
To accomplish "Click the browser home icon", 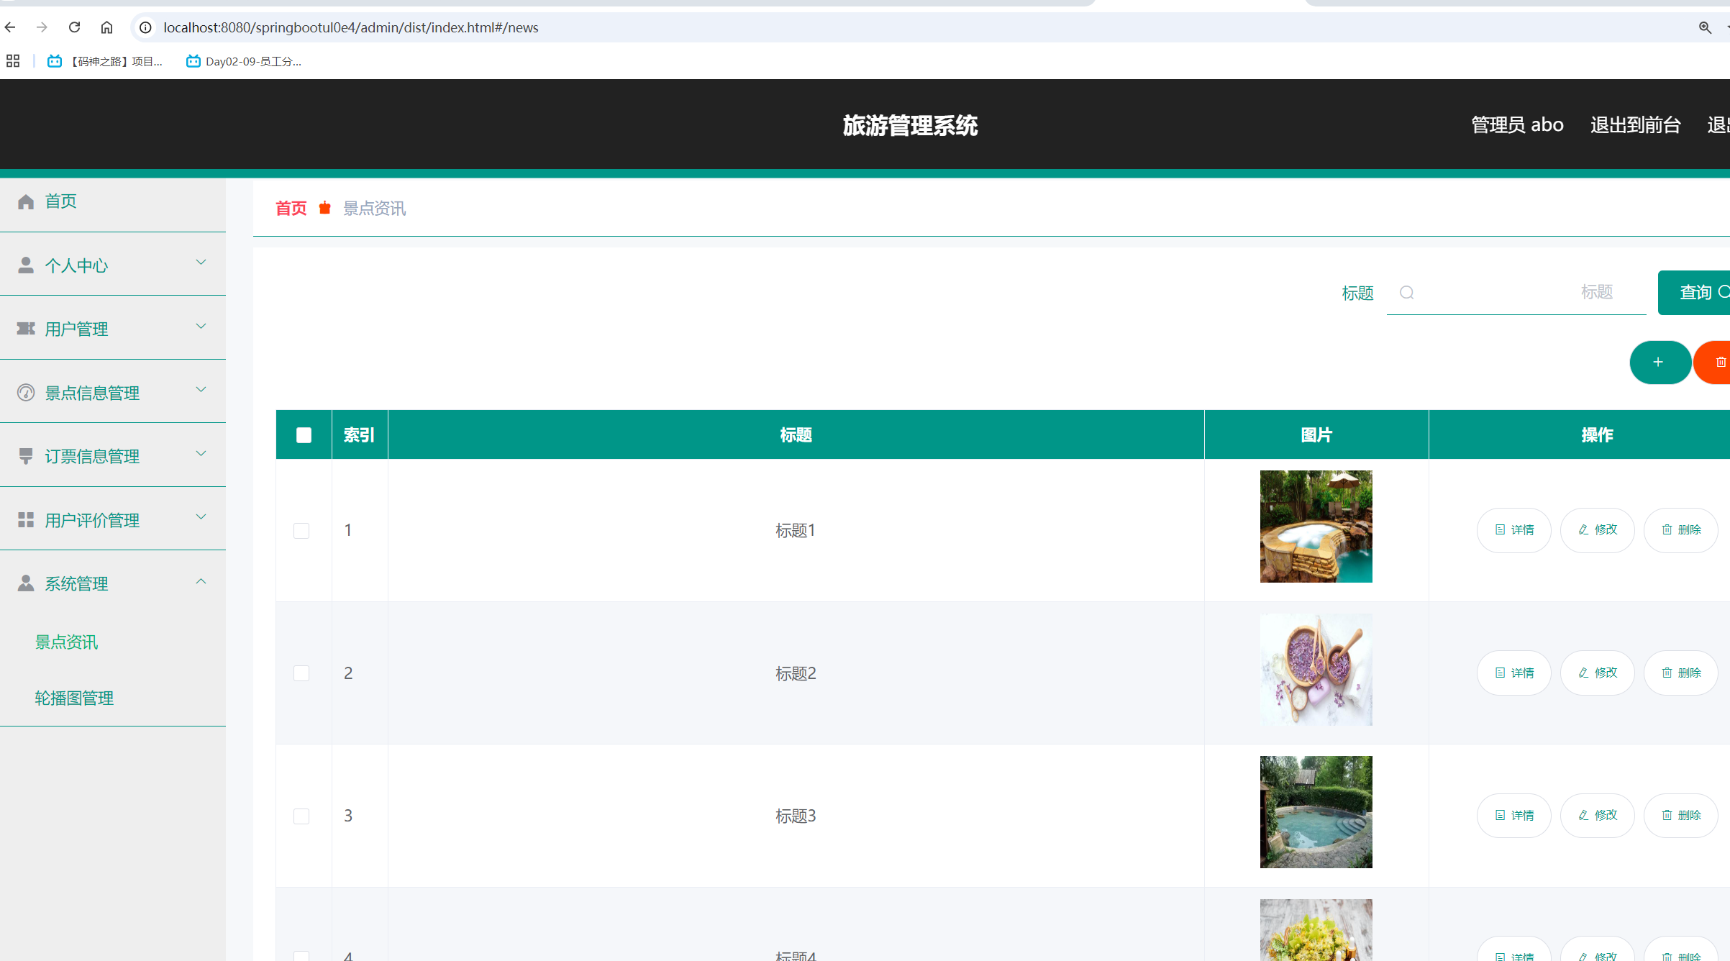I will pyautogui.click(x=106, y=27).
